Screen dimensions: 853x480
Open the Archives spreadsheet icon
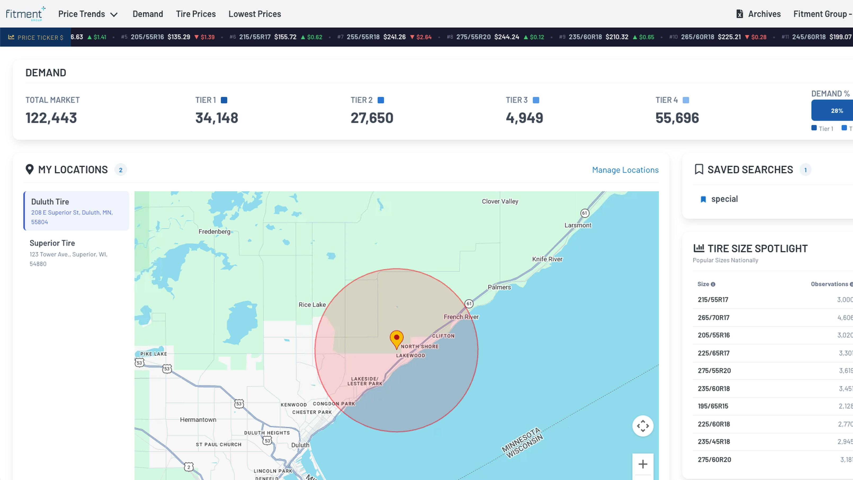point(739,14)
